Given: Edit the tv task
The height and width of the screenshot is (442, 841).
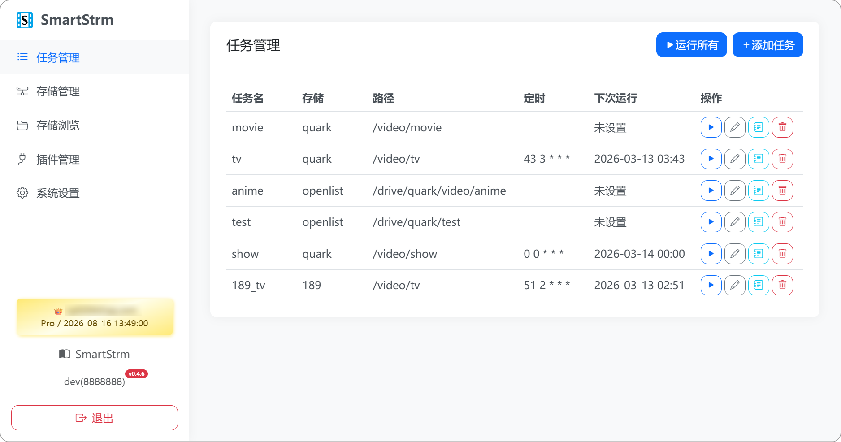Looking at the screenshot, I should coord(734,159).
